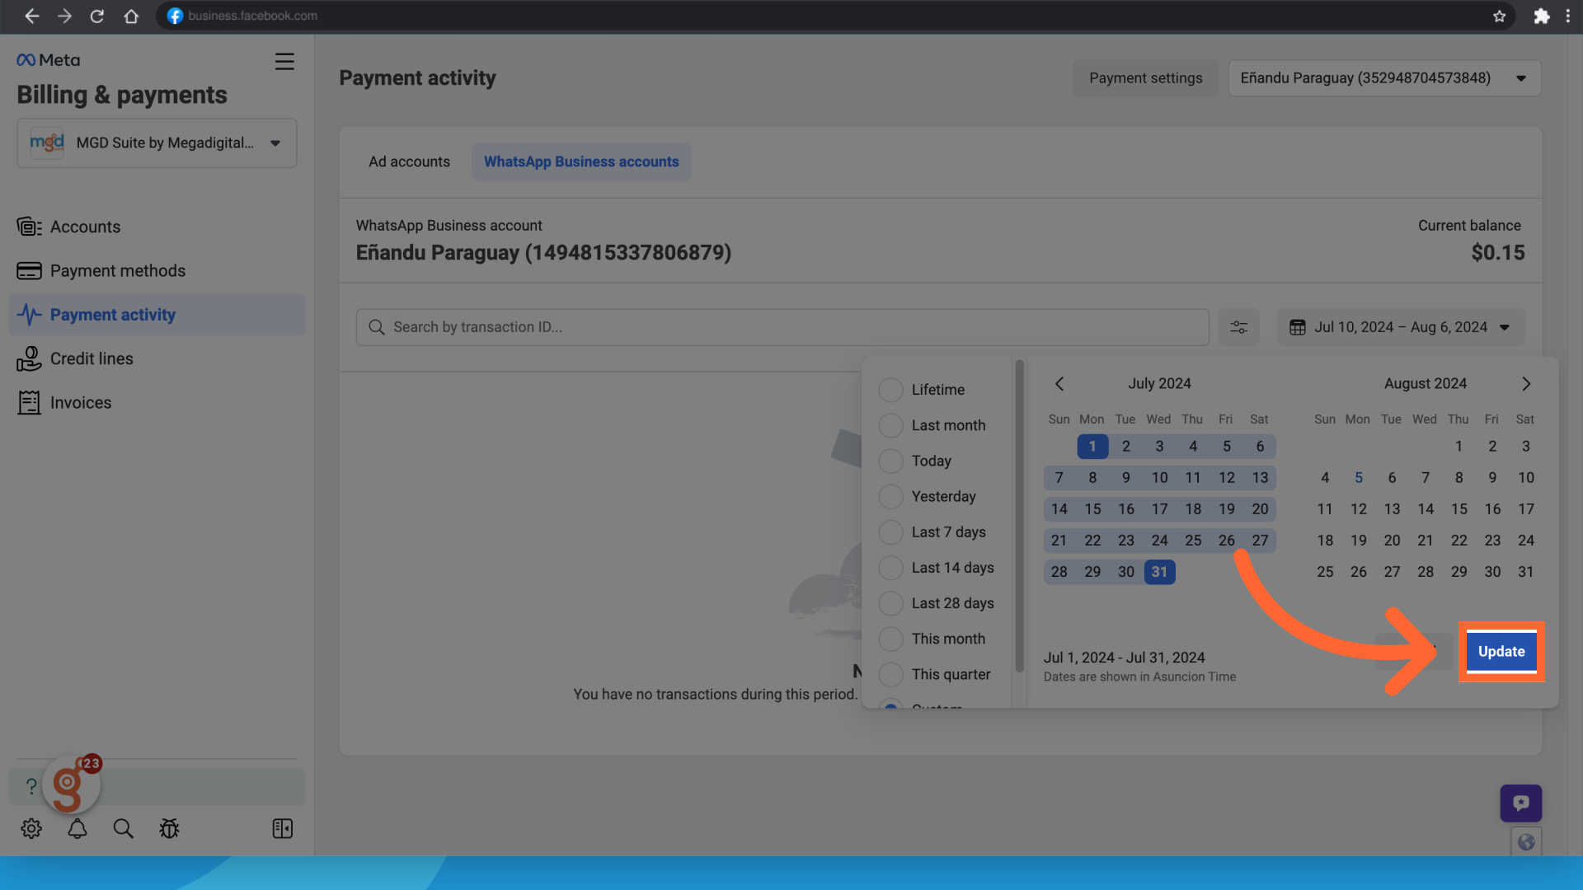
Task: Open Invoices in the sidebar
Action: [x=80, y=403]
